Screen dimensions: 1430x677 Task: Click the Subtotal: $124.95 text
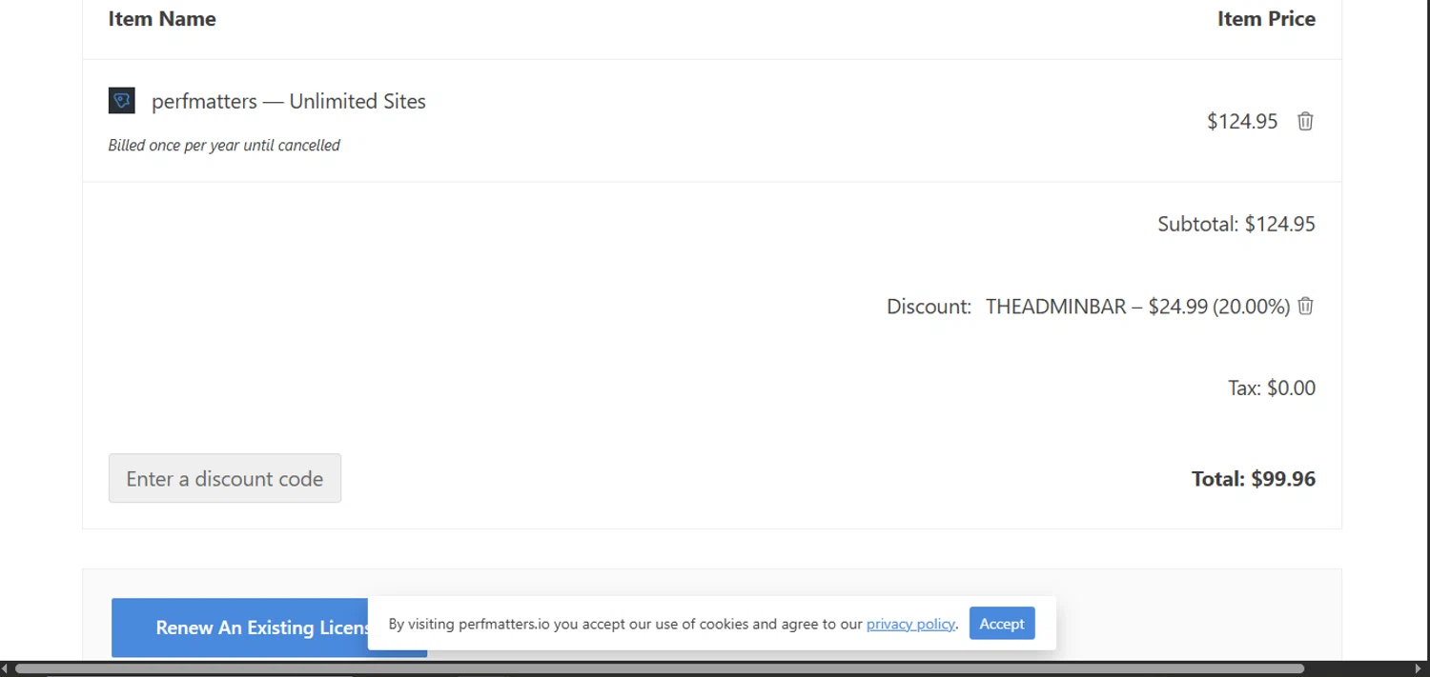(x=1236, y=224)
